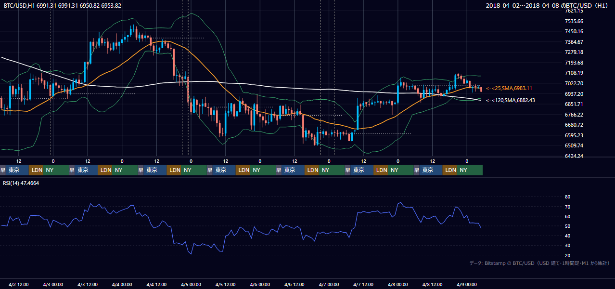Click the 4/8 00:00 time label
This screenshot has width=615, height=289.
click(x=397, y=284)
